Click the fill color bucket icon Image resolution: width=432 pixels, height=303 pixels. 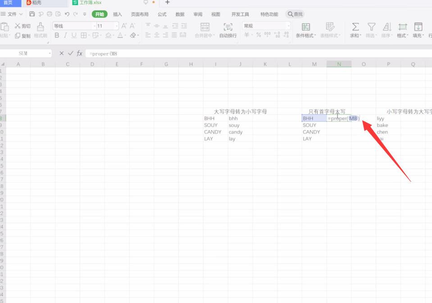pyautogui.click(x=108, y=35)
